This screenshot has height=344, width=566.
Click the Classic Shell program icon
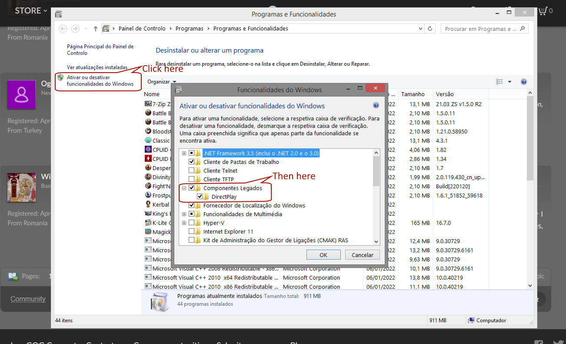(x=148, y=140)
